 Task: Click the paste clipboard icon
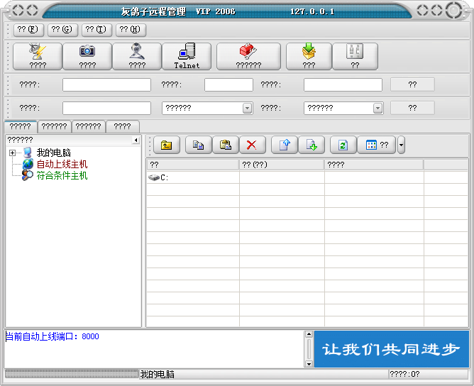[225, 145]
